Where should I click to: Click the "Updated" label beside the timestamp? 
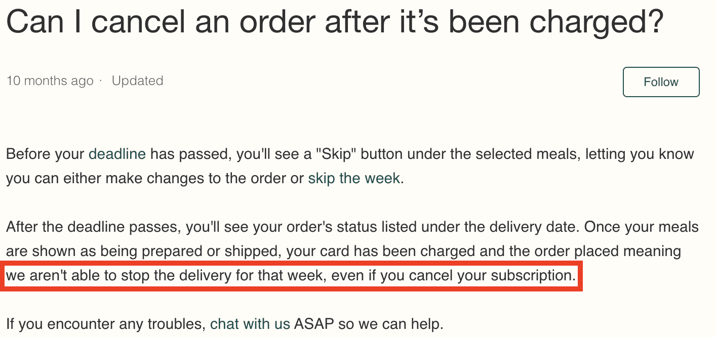click(137, 81)
